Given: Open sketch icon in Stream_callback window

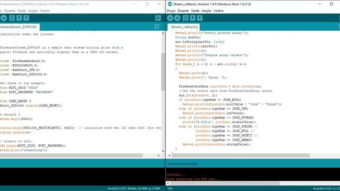Looking at the screenshot, I should 192,18.
